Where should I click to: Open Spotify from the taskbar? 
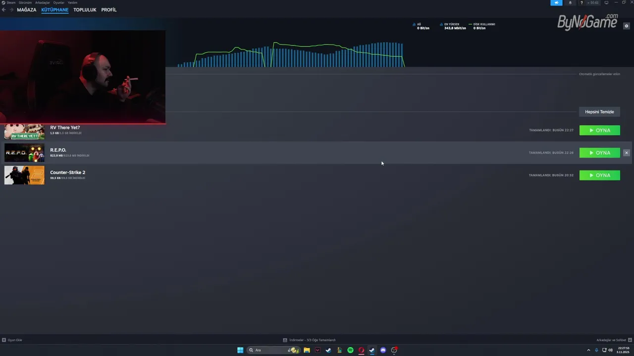[x=350, y=350]
